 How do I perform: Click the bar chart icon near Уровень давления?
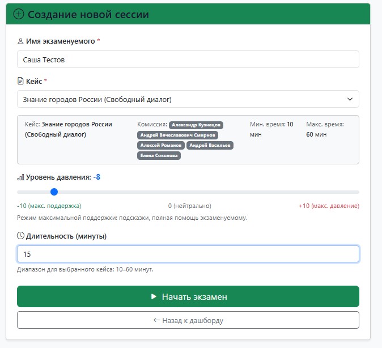click(20, 177)
